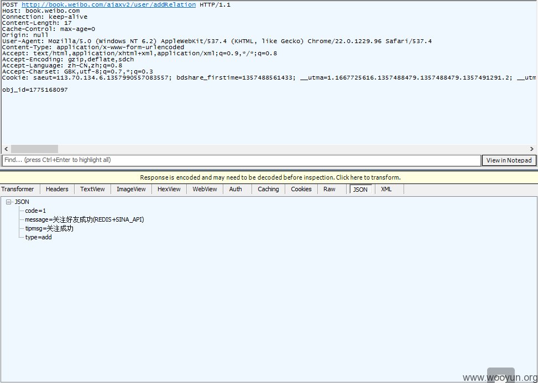
Task: Switch to the Headers tab
Action: click(57, 189)
